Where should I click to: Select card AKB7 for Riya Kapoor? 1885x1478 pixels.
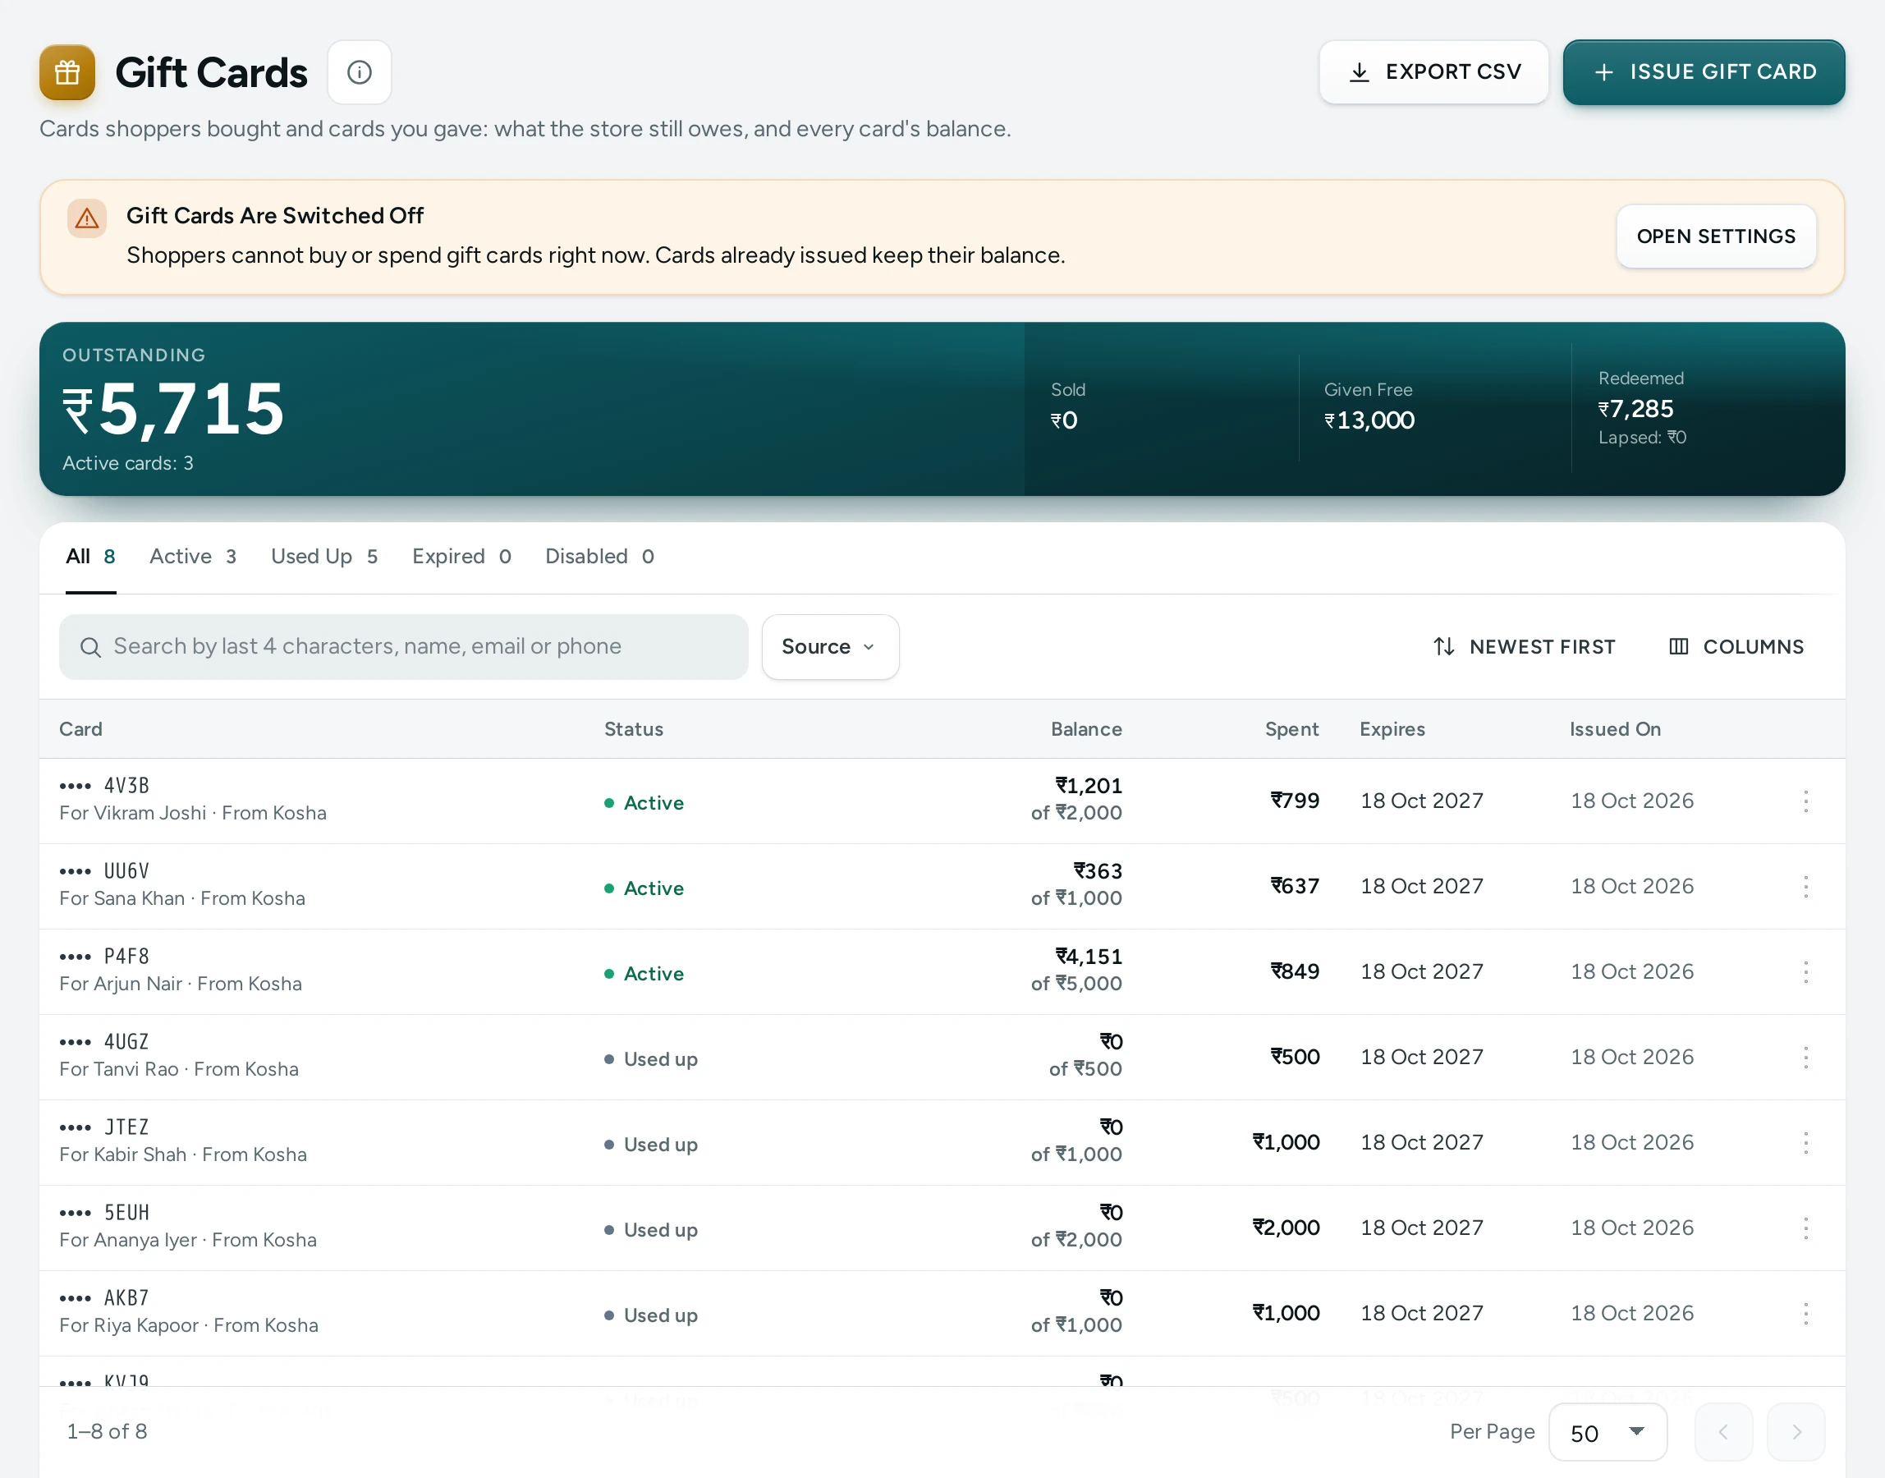(942, 1314)
